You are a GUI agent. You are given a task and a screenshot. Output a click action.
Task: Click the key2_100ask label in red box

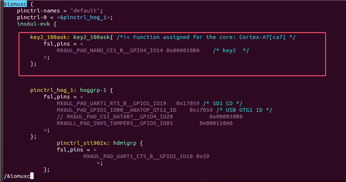click(x=49, y=37)
